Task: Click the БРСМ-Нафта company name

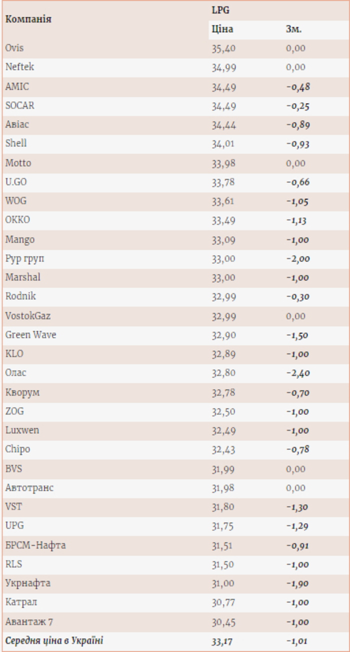Action: [35, 545]
